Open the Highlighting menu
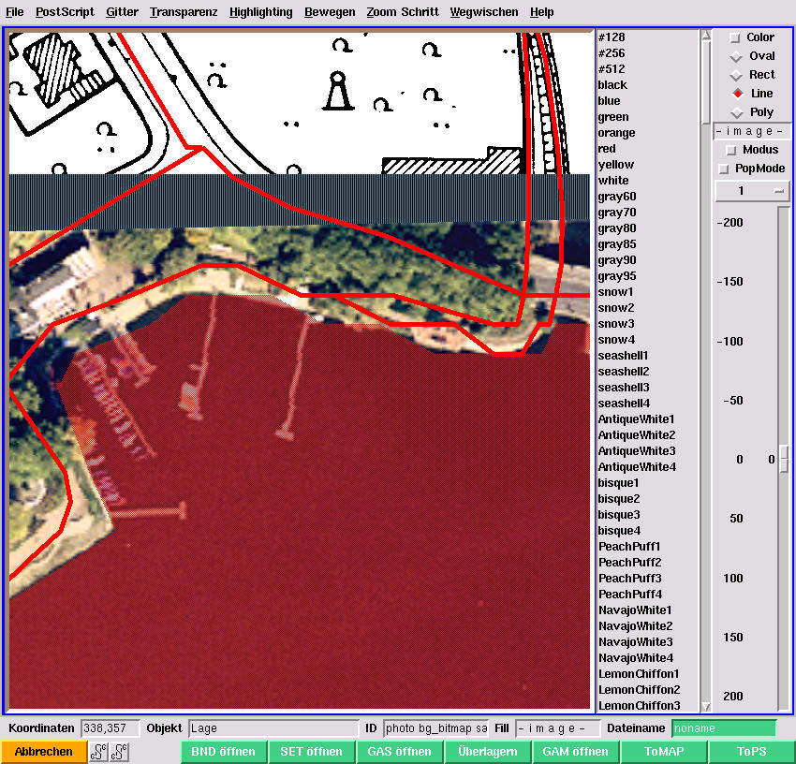This screenshot has width=796, height=764. pyautogui.click(x=261, y=12)
